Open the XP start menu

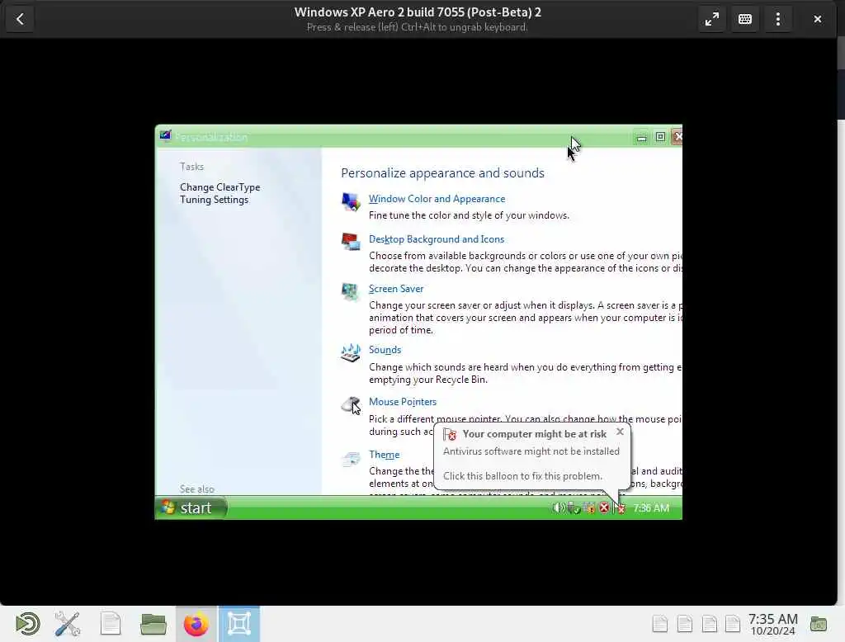pos(191,507)
